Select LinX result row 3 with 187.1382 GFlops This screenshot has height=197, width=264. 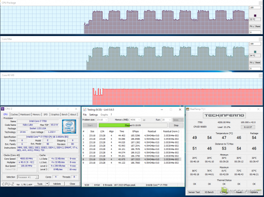[132, 142]
